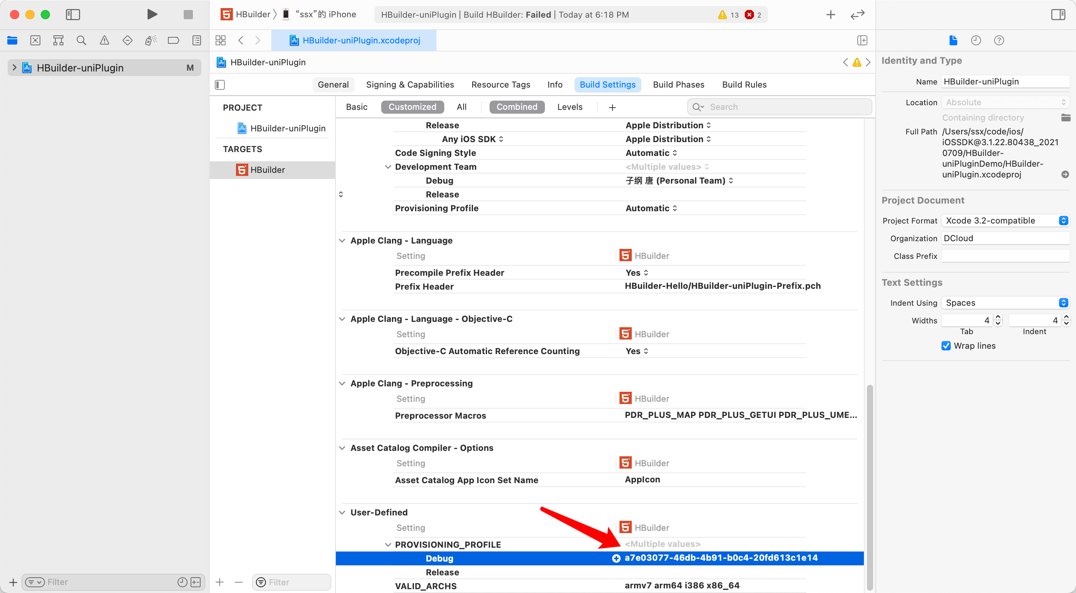Screen dimensions: 1076x593
Task: Open the Issue navigator warning icon
Action: coord(105,40)
